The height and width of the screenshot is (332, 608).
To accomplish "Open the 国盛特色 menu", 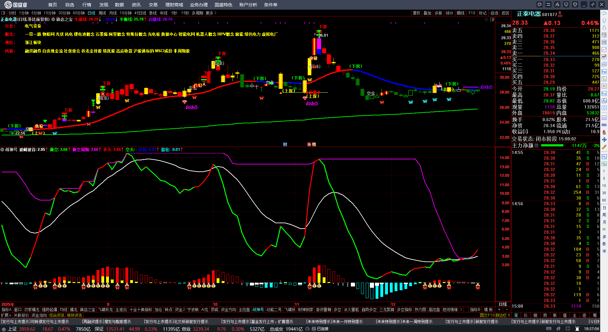I will 224,5.
